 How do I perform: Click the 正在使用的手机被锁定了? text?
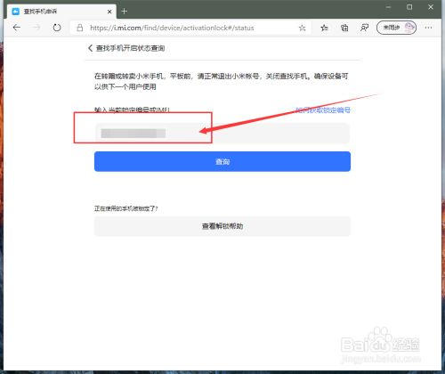click(126, 208)
